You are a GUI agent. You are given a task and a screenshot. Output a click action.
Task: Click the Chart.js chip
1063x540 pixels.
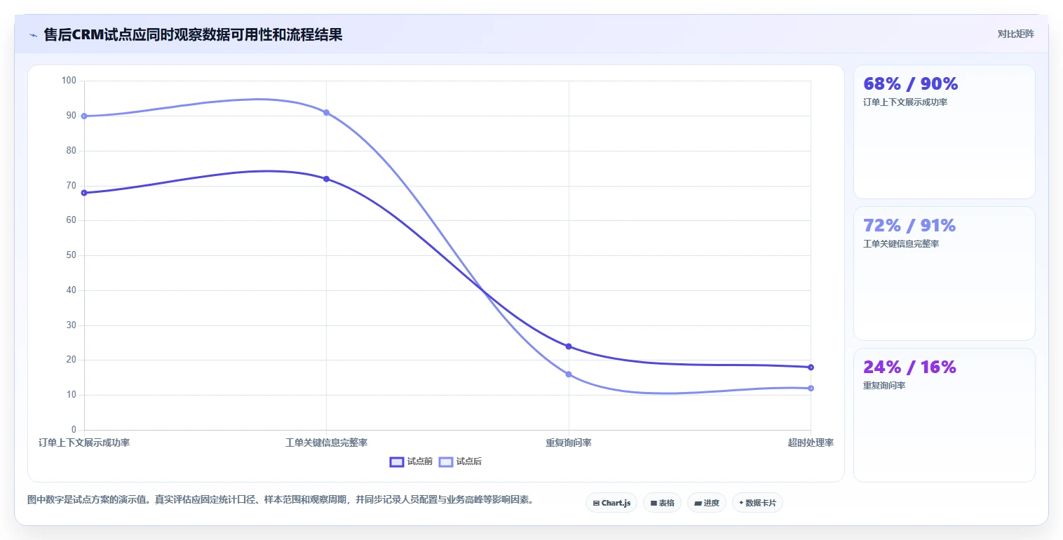(x=611, y=503)
